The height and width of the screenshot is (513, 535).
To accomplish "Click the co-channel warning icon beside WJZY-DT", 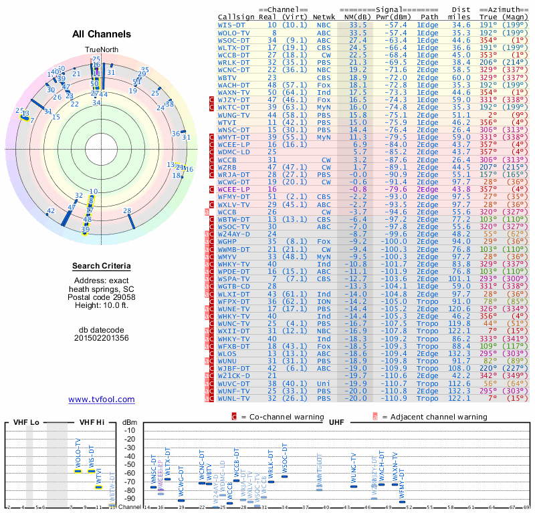I will [x=211, y=100].
